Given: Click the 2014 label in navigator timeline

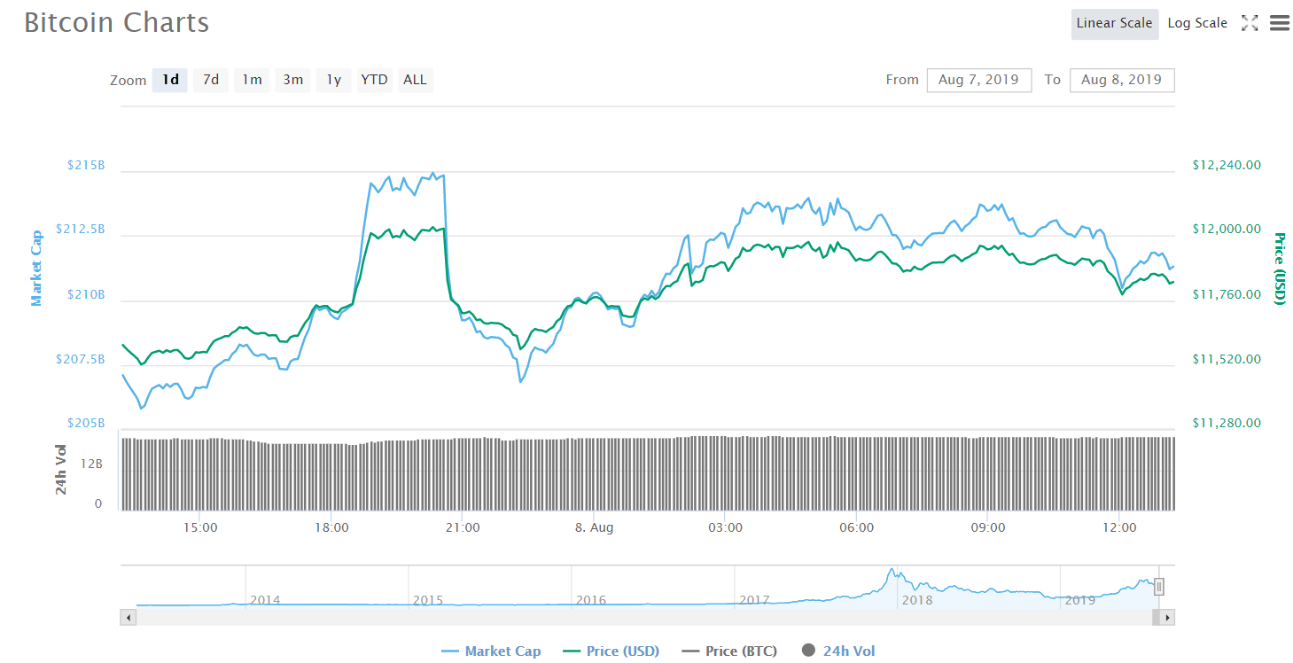Looking at the screenshot, I should click(x=265, y=600).
